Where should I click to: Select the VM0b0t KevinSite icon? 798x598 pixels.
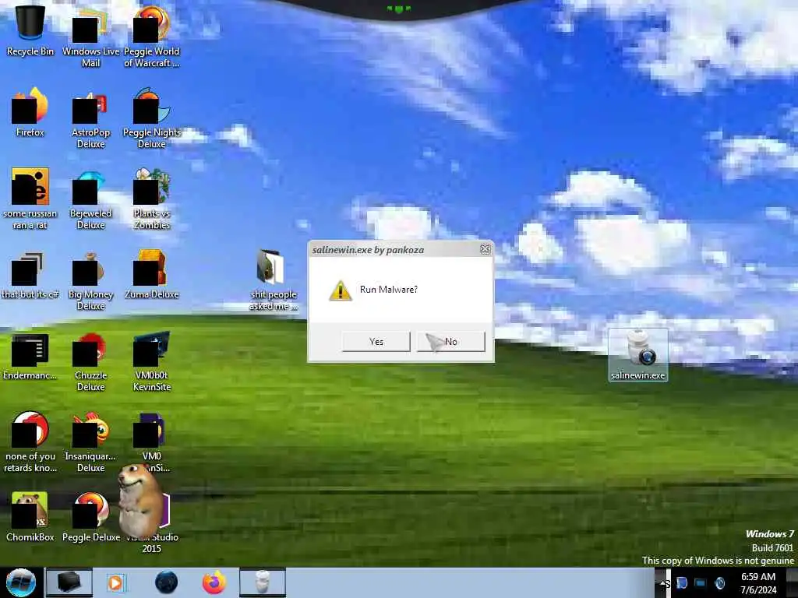pyautogui.click(x=152, y=362)
